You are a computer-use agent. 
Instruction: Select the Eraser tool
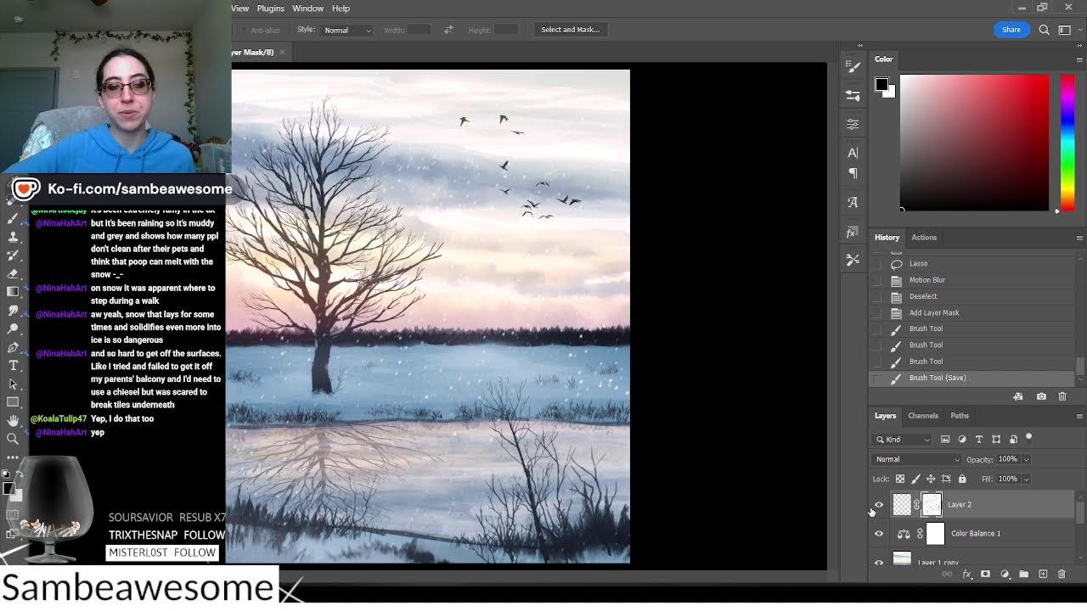13,273
